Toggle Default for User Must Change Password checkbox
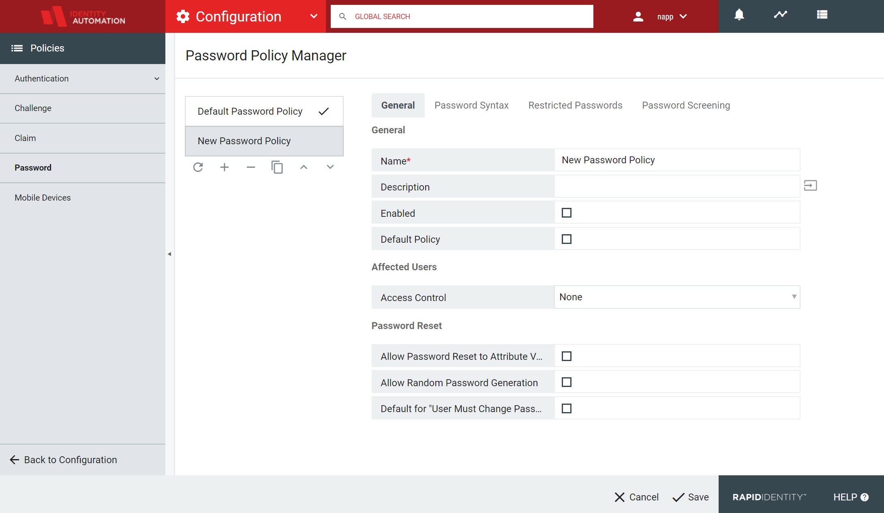This screenshot has width=884, height=513. pyautogui.click(x=567, y=408)
